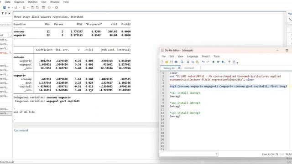Click Redo arrow in Do-file Editor
The image size is (292, 164).
(208, 62)
